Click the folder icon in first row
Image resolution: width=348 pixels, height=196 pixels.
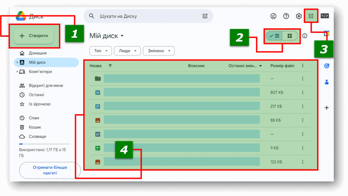tap(98, 78)
